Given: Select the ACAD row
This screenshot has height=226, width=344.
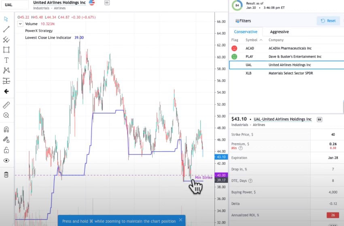Looking at the screenshot, I should [x=287, y=48].
